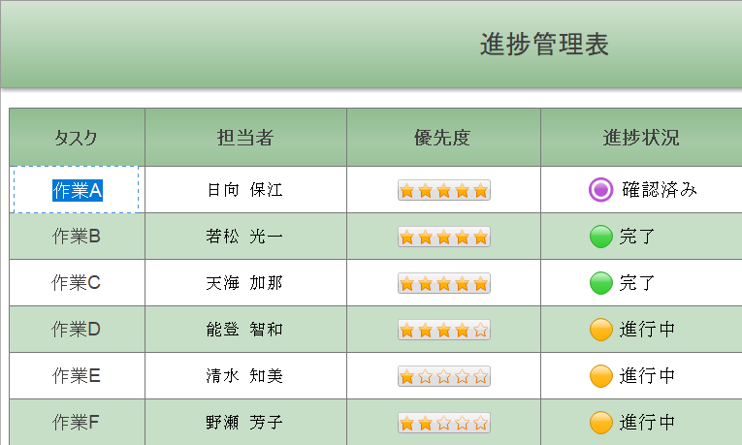Click the 担当者 column header
Viewport: 742px width, 445px height.
[x=245, y=138]
